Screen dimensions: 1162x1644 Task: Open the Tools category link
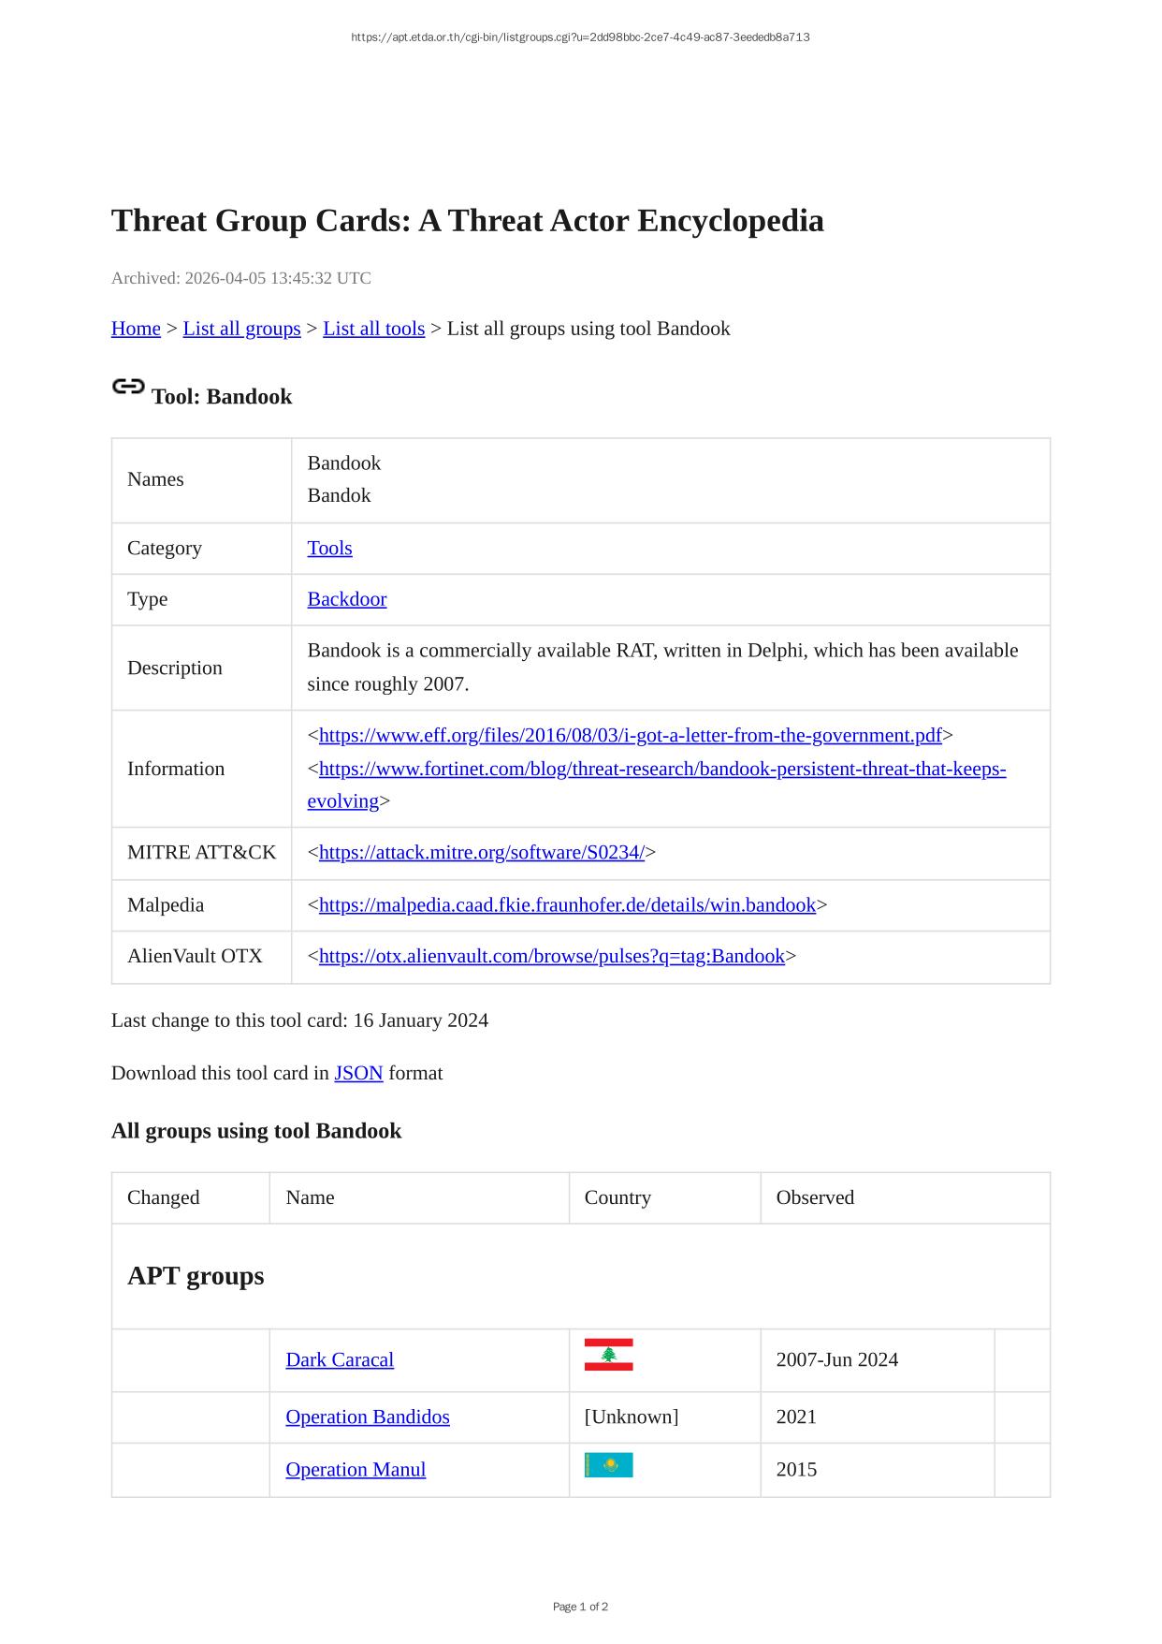click(329, 549)
